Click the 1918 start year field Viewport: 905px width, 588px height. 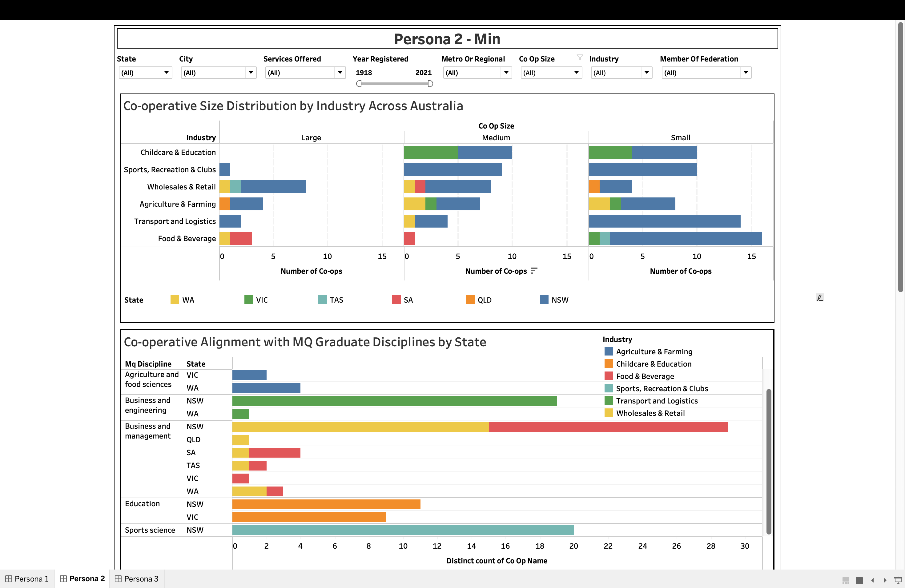click(x=364, y=73)
